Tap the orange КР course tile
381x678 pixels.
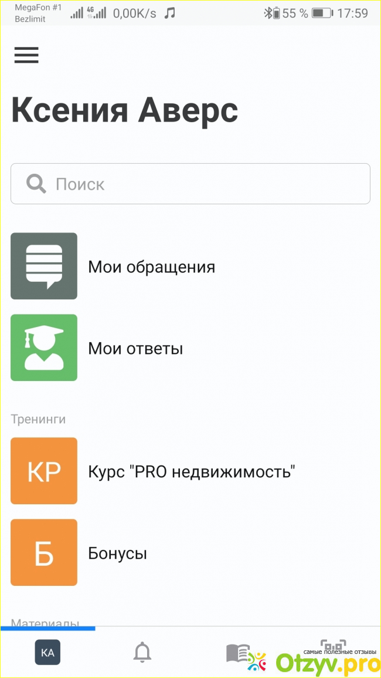(x=44, y=471)
